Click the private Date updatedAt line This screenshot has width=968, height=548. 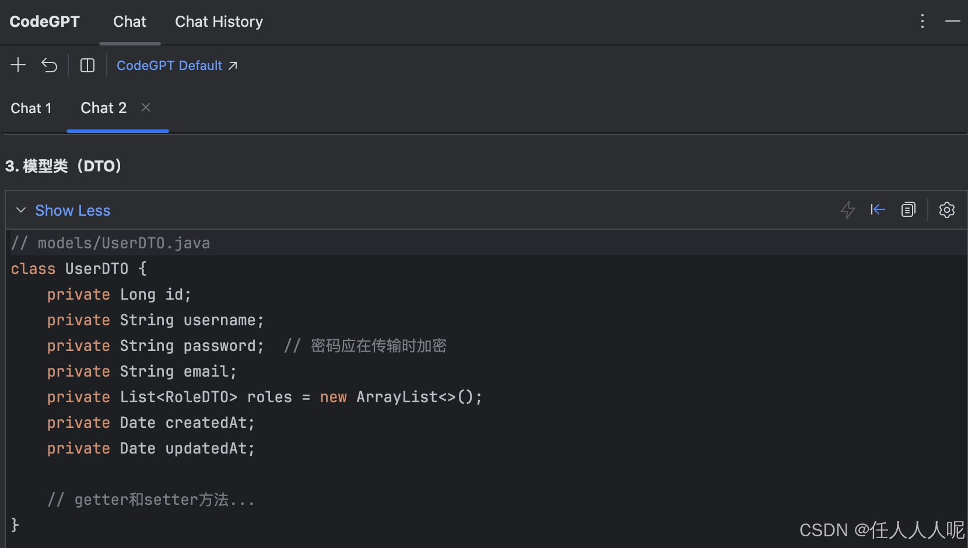click(x=151, y=448)
